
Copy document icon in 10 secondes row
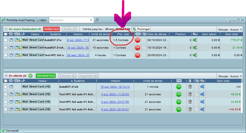[144, 47]
